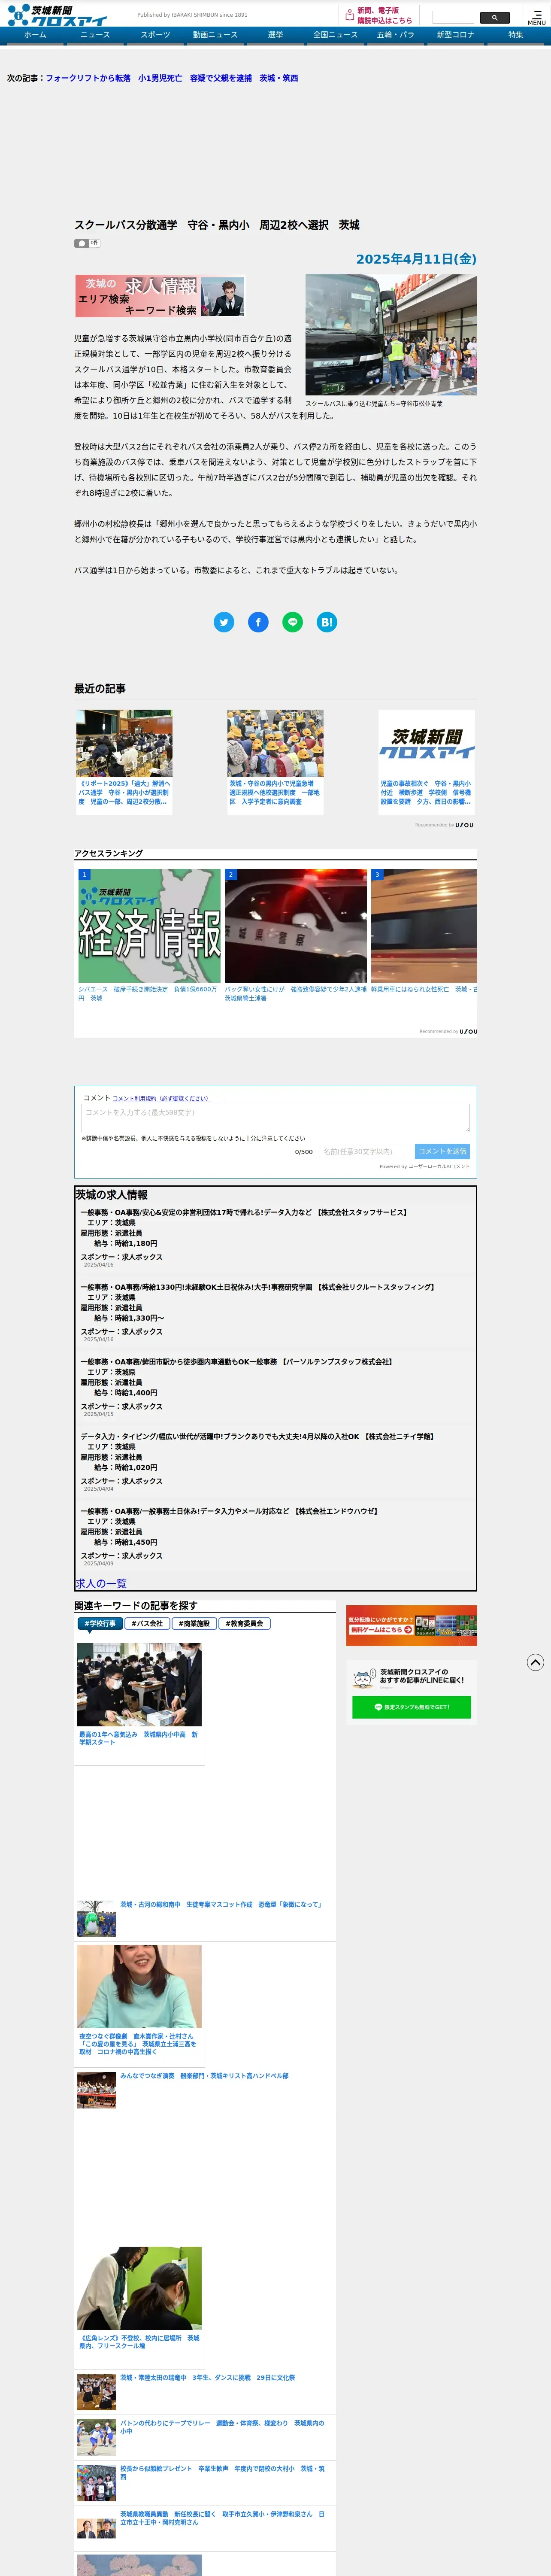Select the #商業施設 keyword tag

[x=194, y=1624]
